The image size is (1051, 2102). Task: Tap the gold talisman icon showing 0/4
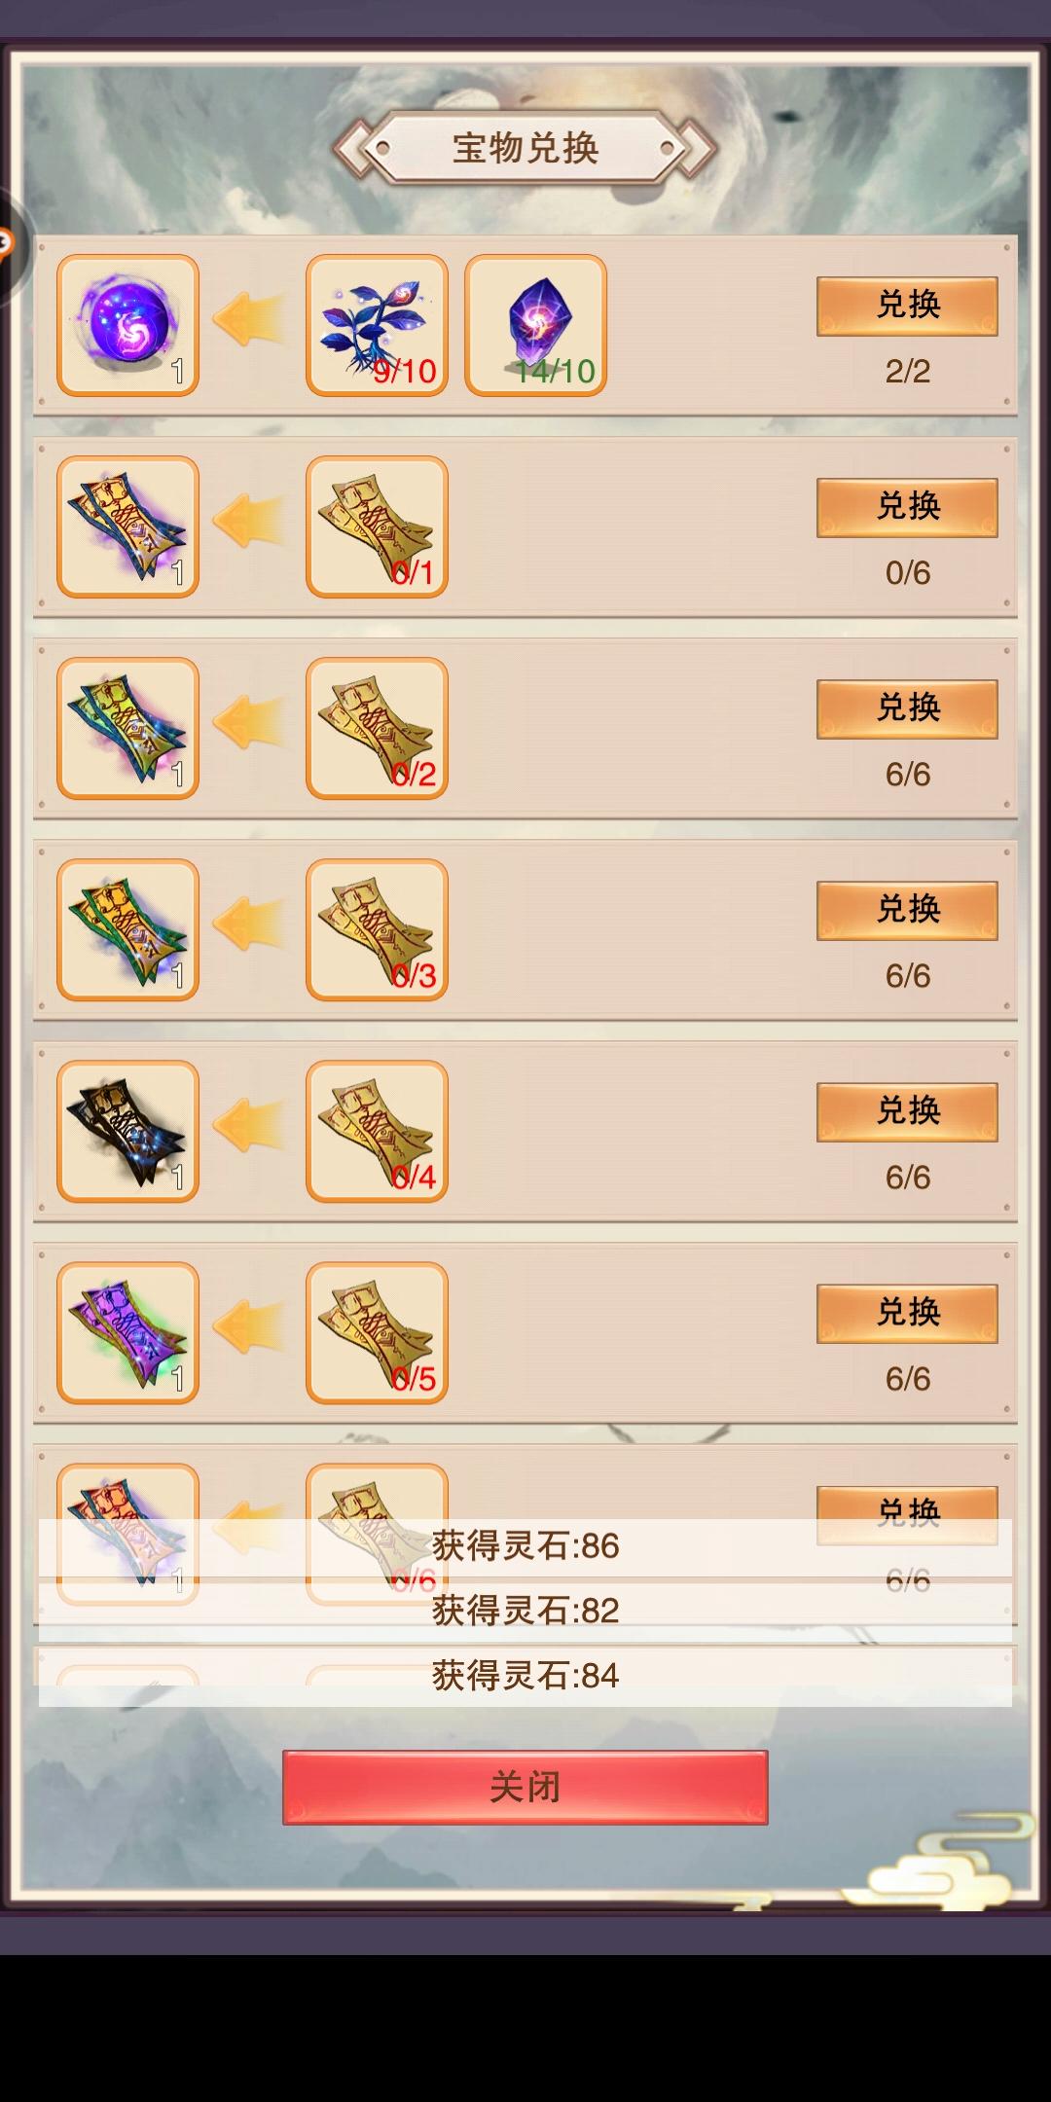coord(377,1131)
